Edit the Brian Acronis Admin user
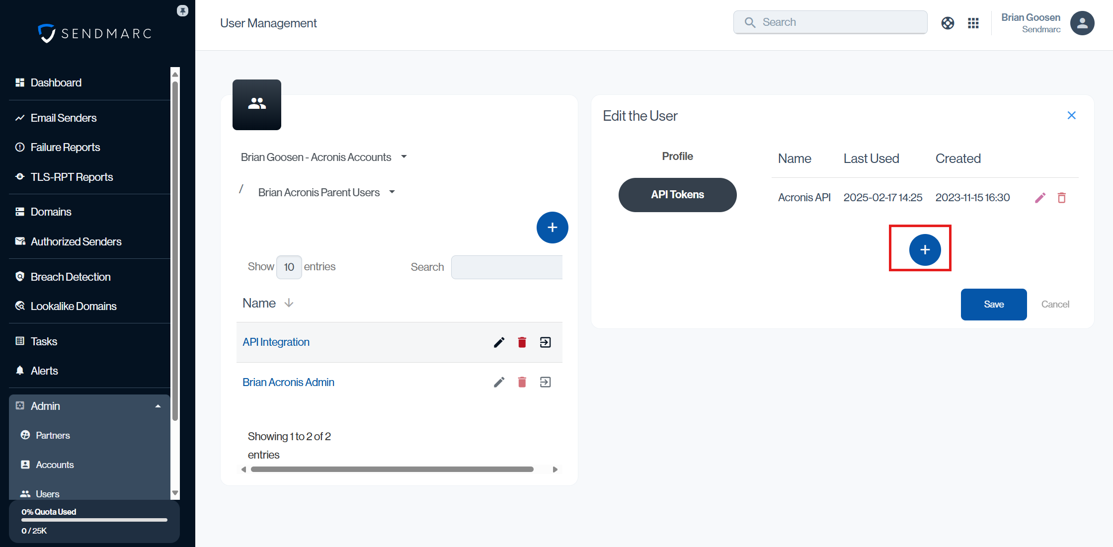Image resolution: width=1113 pixels, height=547 pixels. [x=499, y=382]
